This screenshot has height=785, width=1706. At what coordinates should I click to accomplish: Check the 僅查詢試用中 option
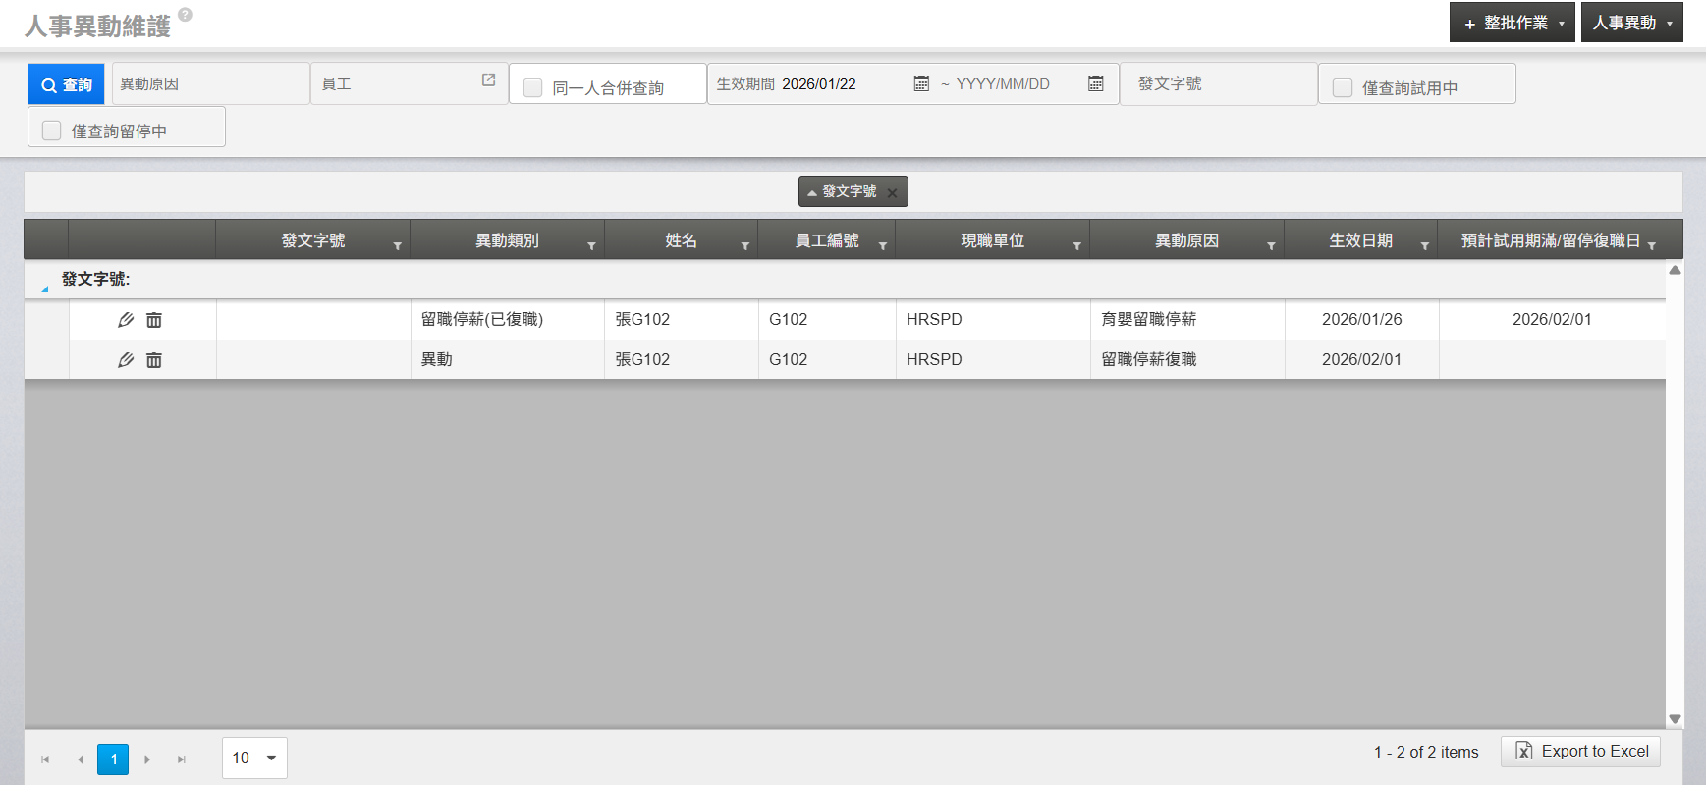click(1343, 88)
